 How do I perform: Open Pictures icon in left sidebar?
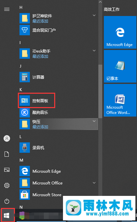[x=7, y=170]
